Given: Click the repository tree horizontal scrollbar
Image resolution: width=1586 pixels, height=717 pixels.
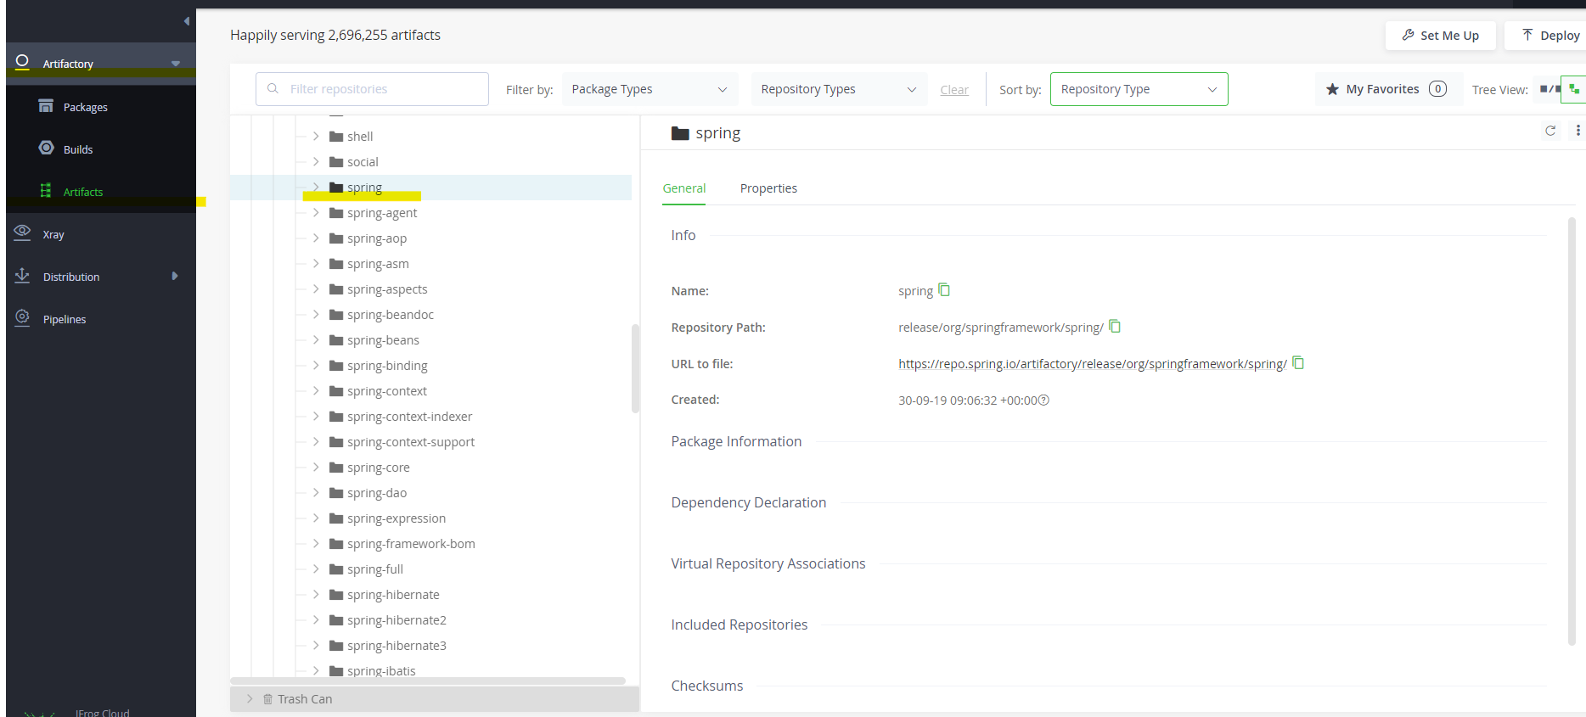Looking at the screenshot, I should tap(428, 681).
